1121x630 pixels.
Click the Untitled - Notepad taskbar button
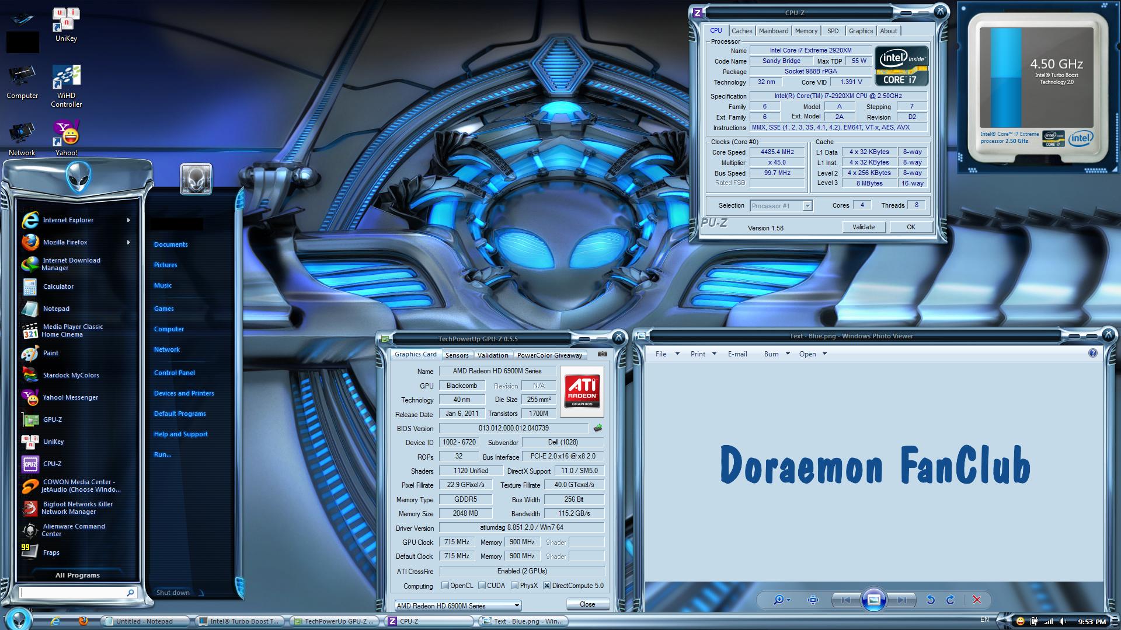pyautogui.click(x=145, y=621)
